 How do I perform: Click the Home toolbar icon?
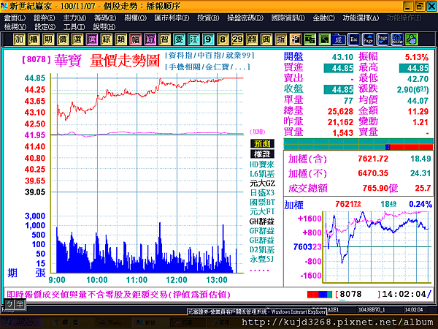pyautogui.click(x=397, y=39)
